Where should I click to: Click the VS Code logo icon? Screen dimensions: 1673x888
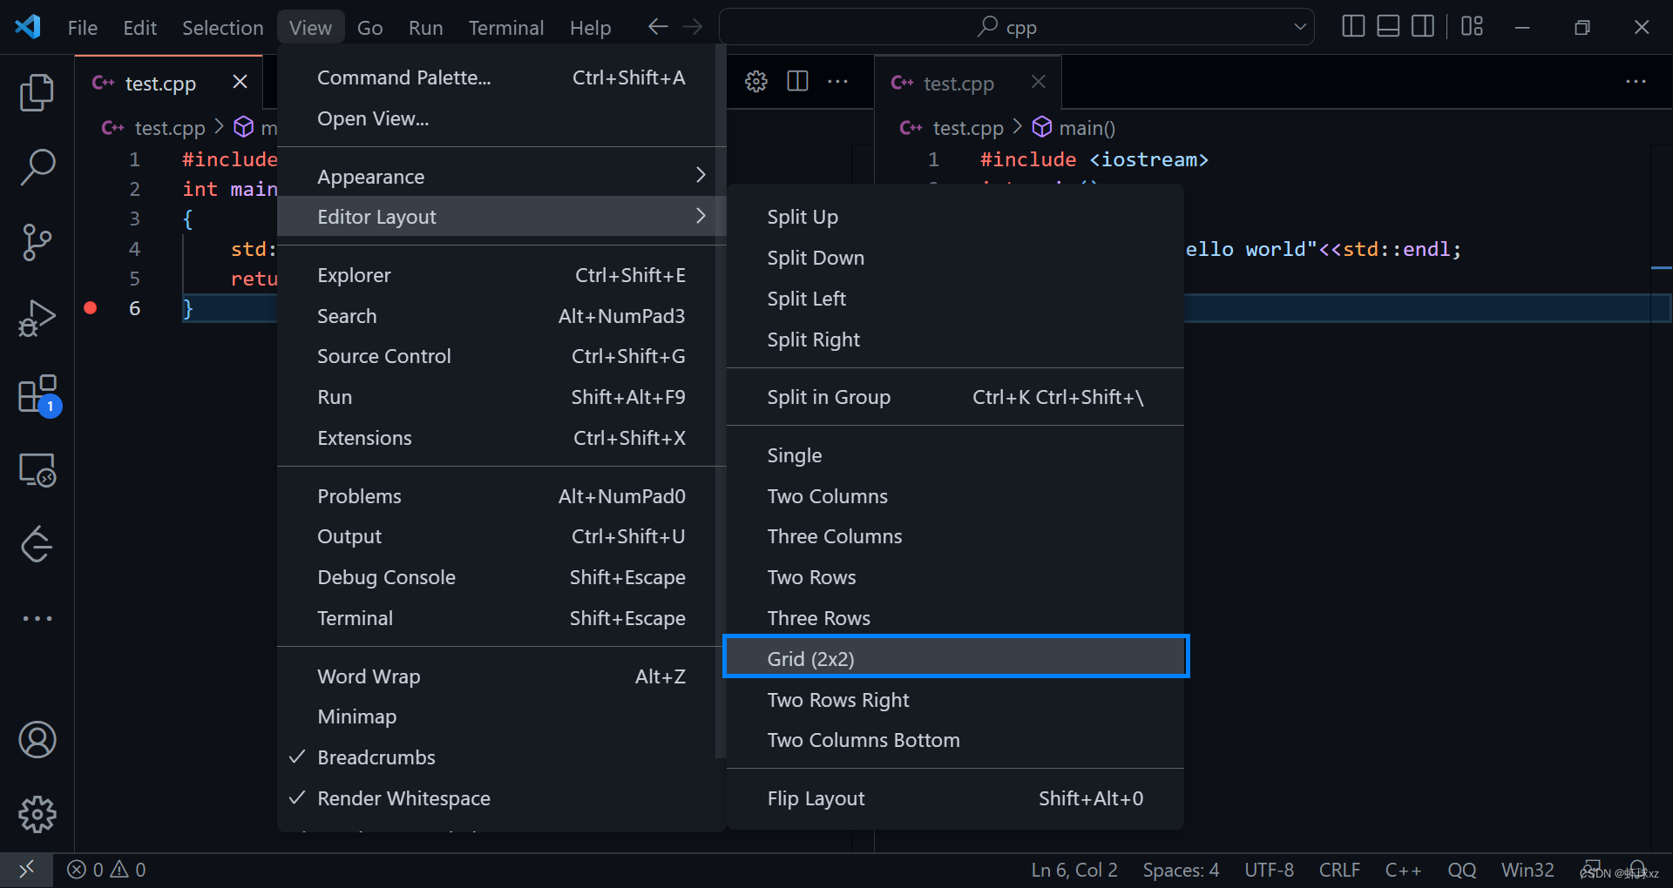click(28, 27)
